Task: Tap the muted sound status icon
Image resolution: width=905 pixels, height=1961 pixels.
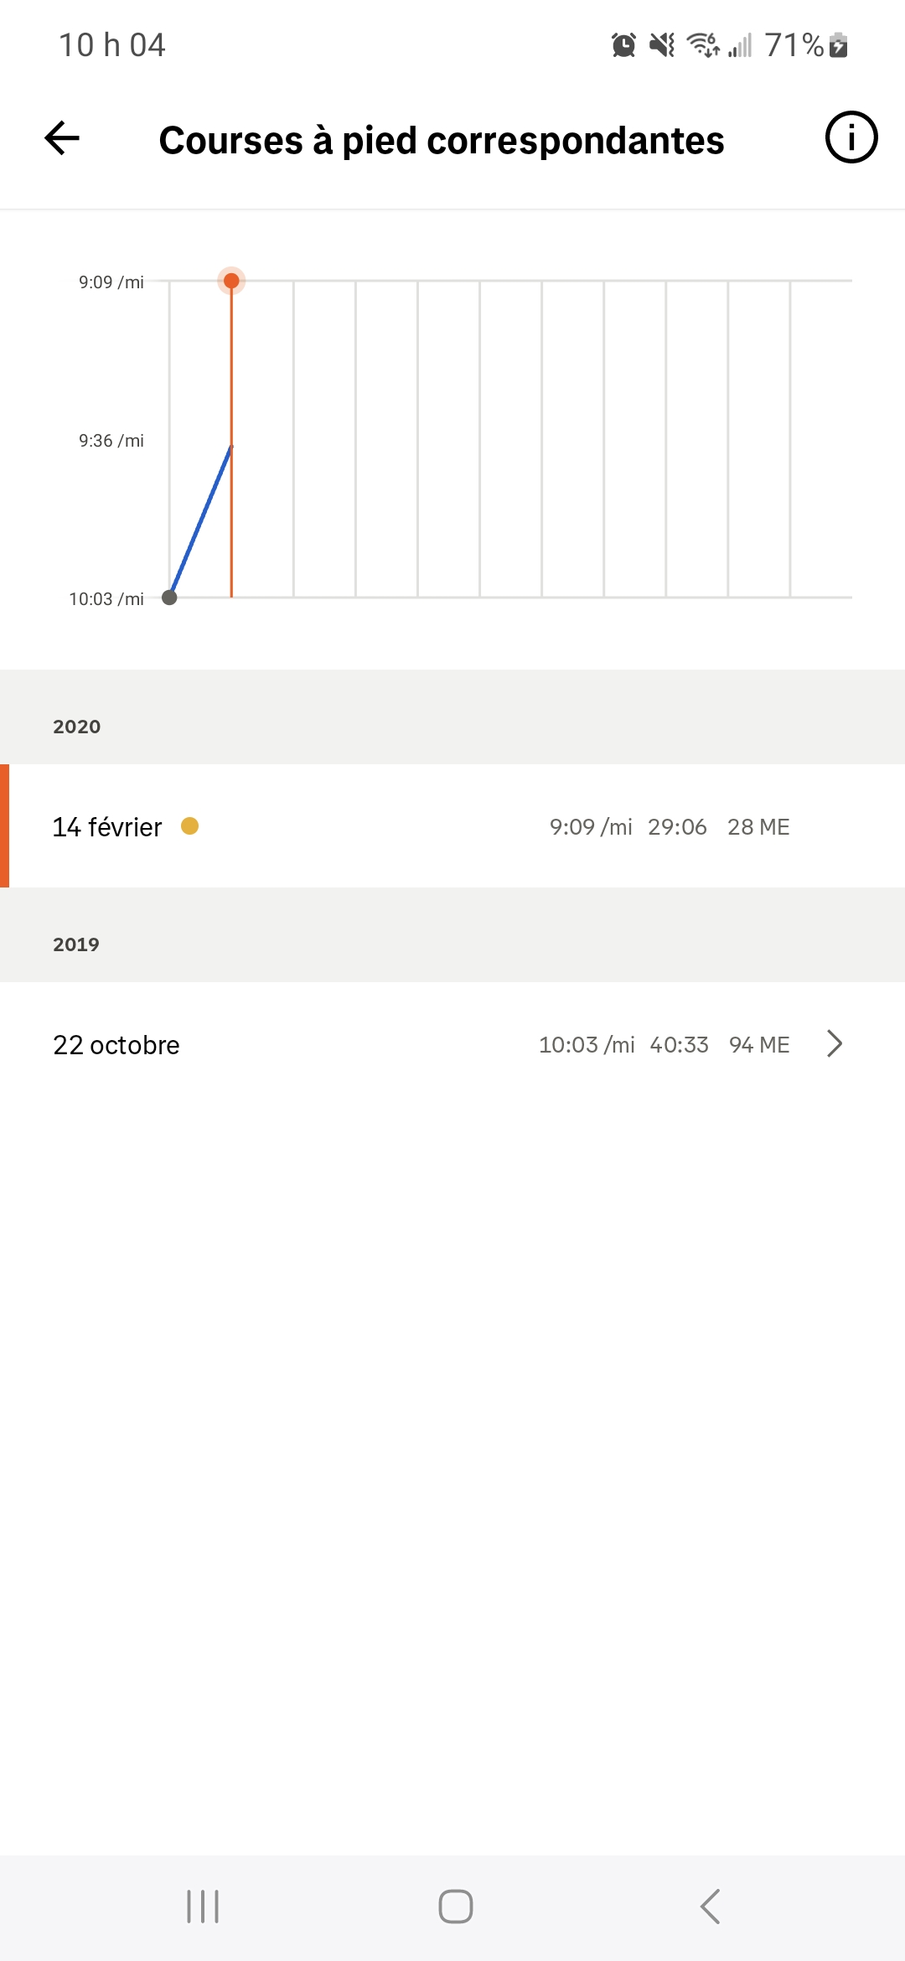Action: pos(663,45)
